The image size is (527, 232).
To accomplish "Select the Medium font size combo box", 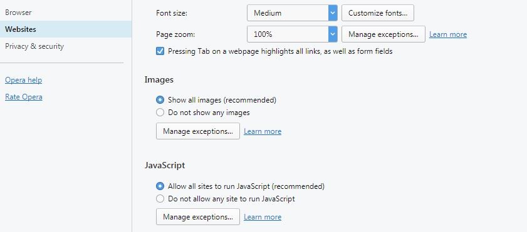I will coord(292,13).
